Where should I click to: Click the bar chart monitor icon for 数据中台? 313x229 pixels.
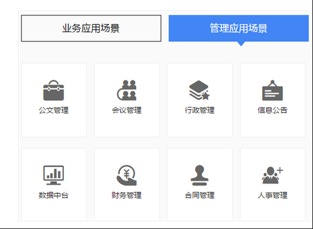[54, 175]
